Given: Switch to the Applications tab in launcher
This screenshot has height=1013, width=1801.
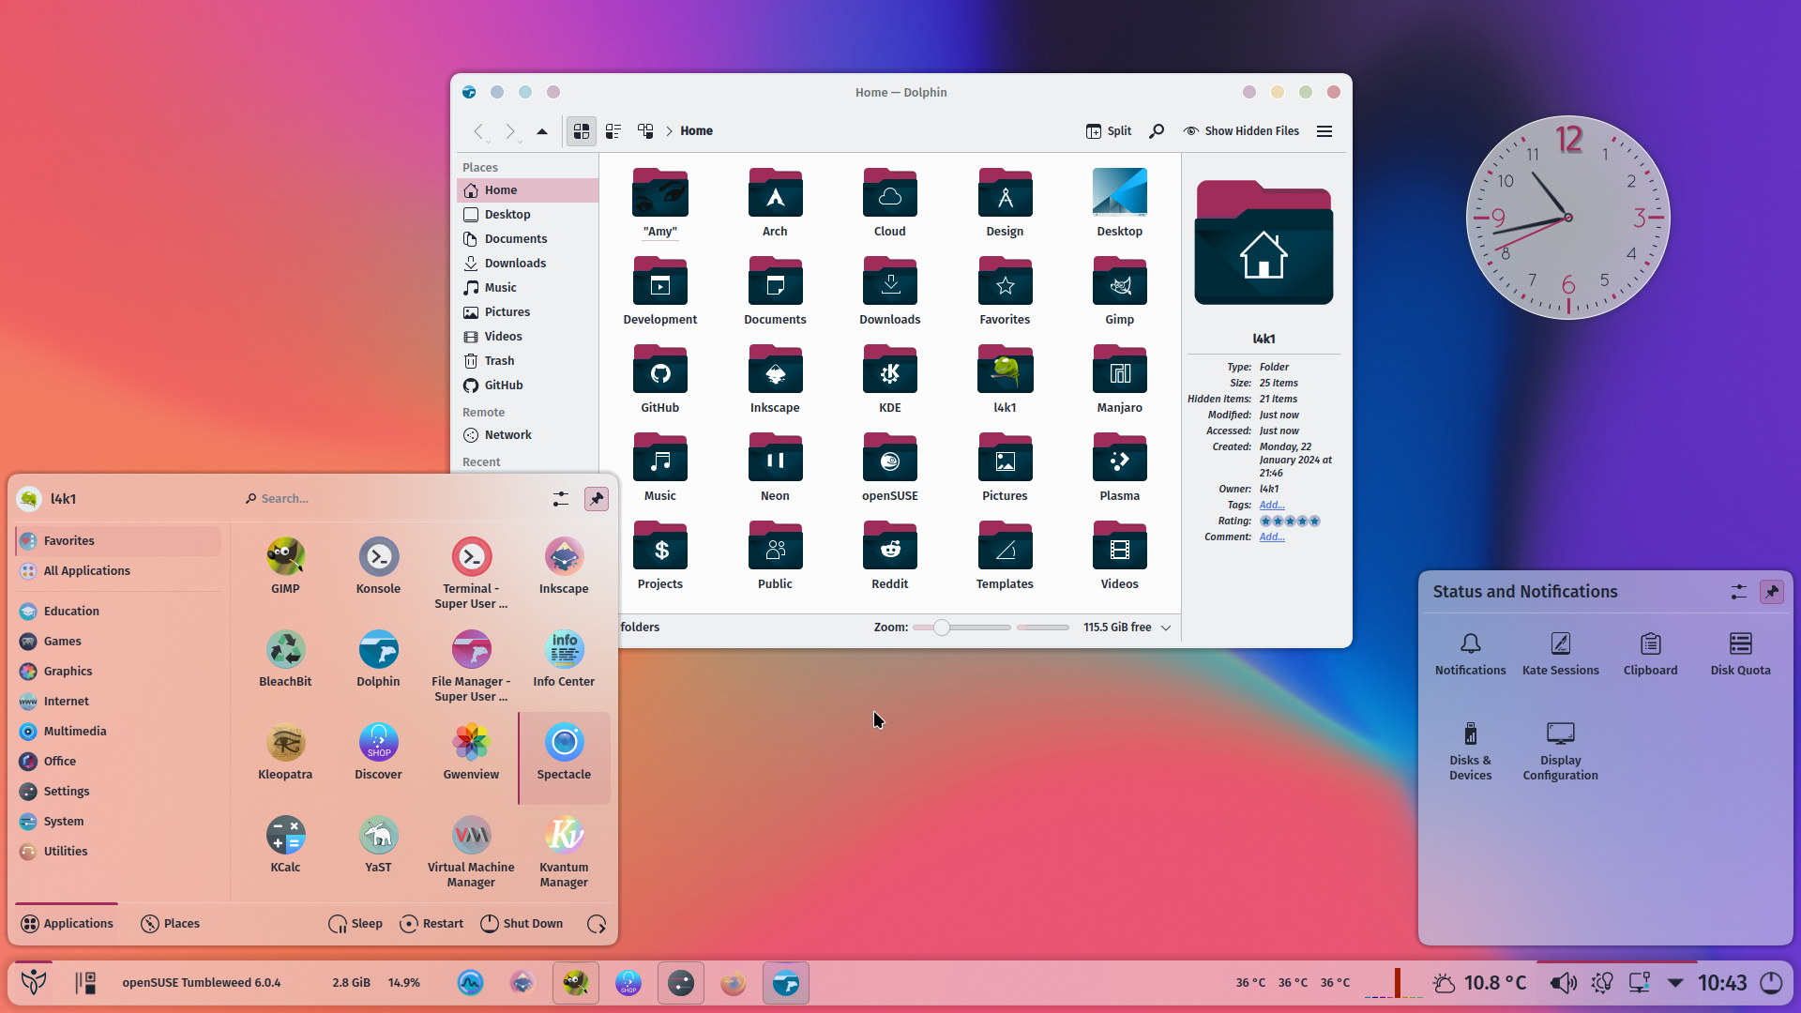Looking at the screenshot, I should (67, 924).
